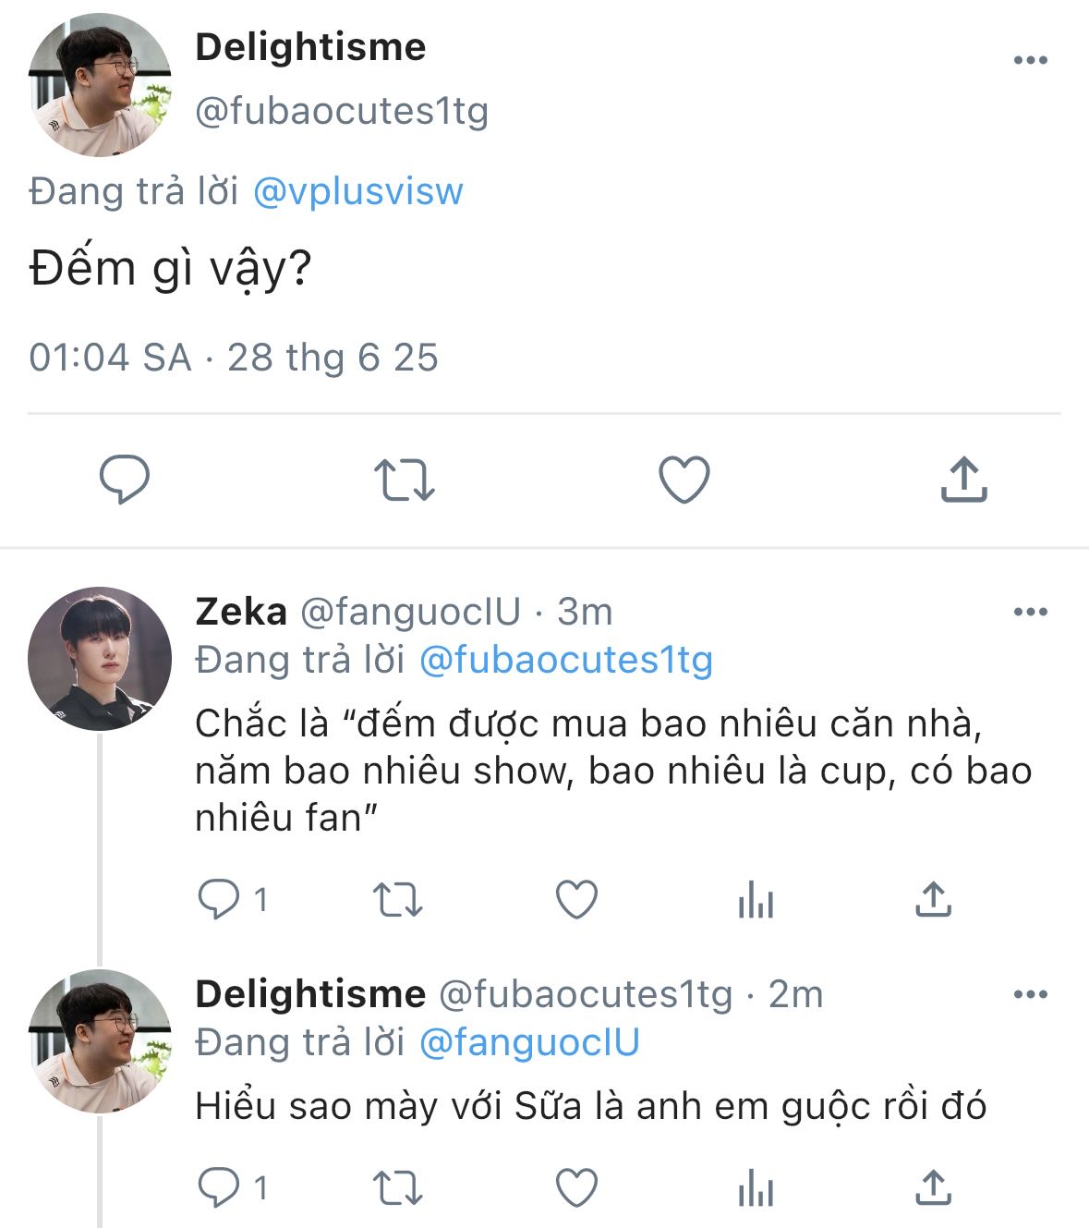Open @fanguocIU mention in bottom reply
The width and height of the screenshot is (1089, 1228).
point(529,1042)
